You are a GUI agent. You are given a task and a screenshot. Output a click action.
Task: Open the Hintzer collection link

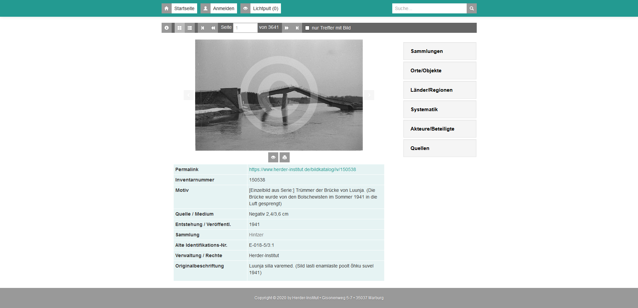point(256,235)
